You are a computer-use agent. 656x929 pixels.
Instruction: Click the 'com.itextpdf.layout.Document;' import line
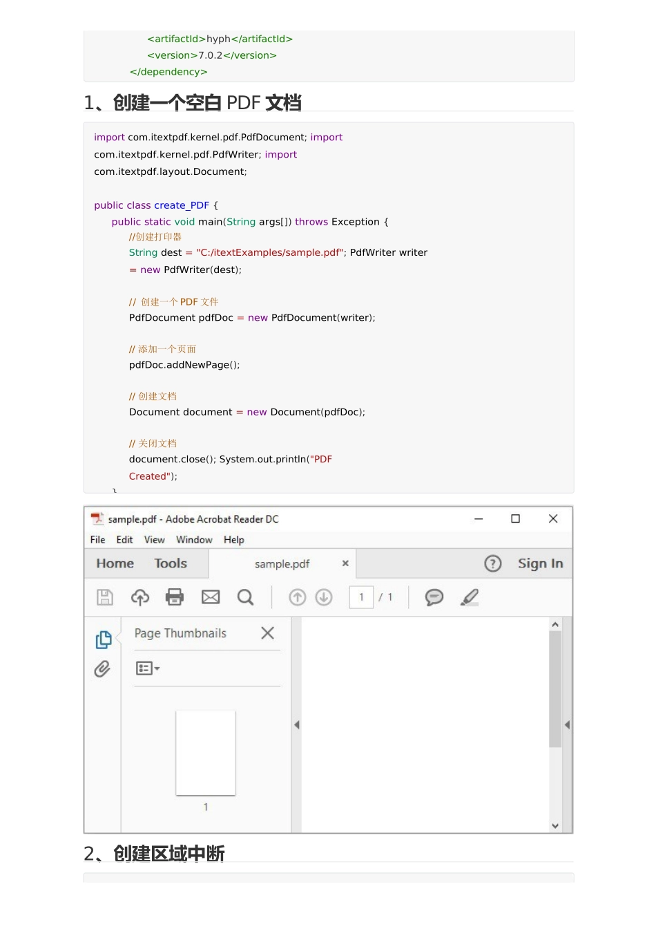171,171
